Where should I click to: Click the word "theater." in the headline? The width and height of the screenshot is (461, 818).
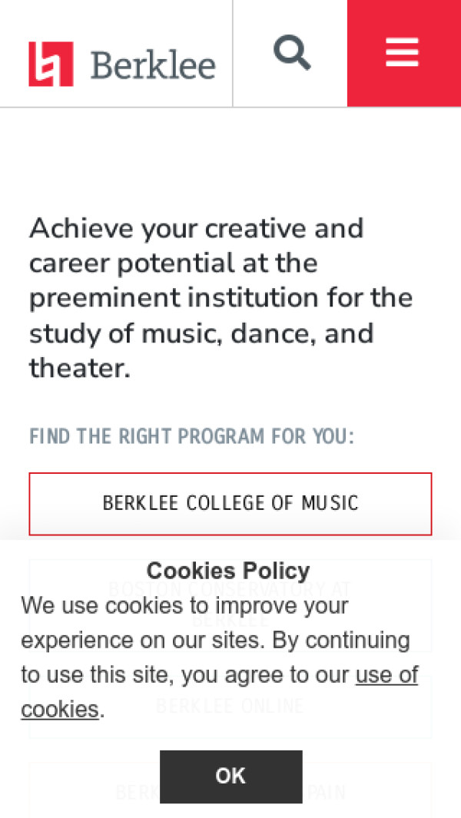(x=80, y=369)
